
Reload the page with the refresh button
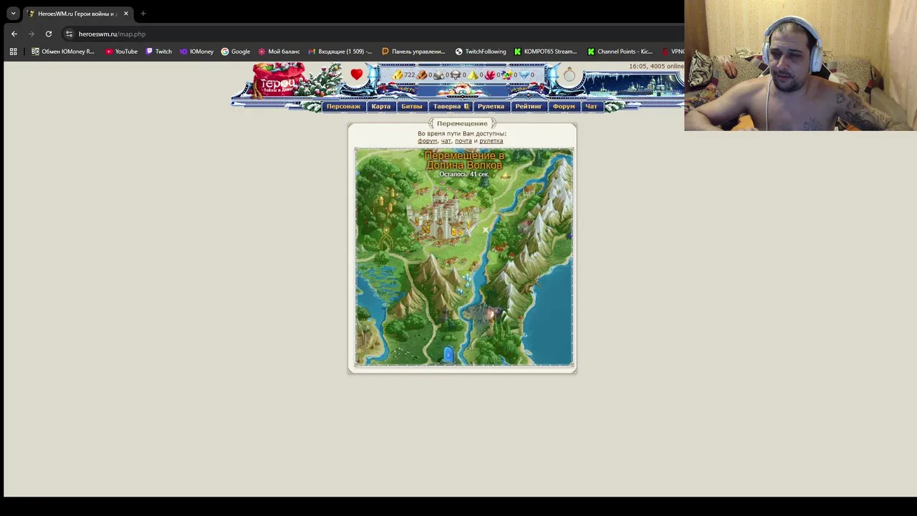point(49,34)
